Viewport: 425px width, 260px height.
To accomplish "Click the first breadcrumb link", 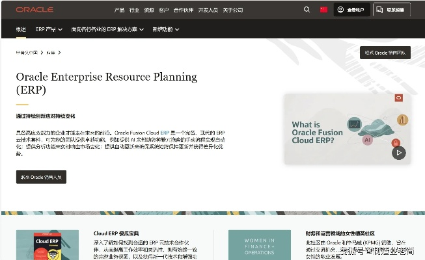I will point(27,52).
